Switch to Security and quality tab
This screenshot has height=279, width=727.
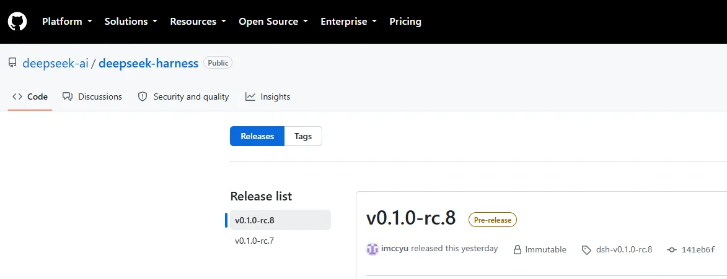tap(183, 97)
